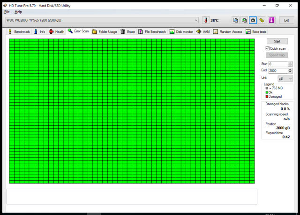Expand the drive selection dropdown

(196, 20)
